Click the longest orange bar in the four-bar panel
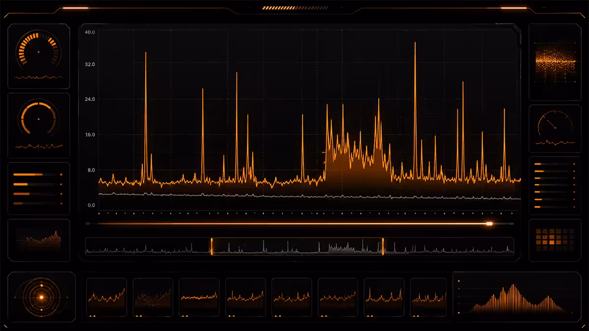Viewport: 589px width, 331px height. (28, 174)
